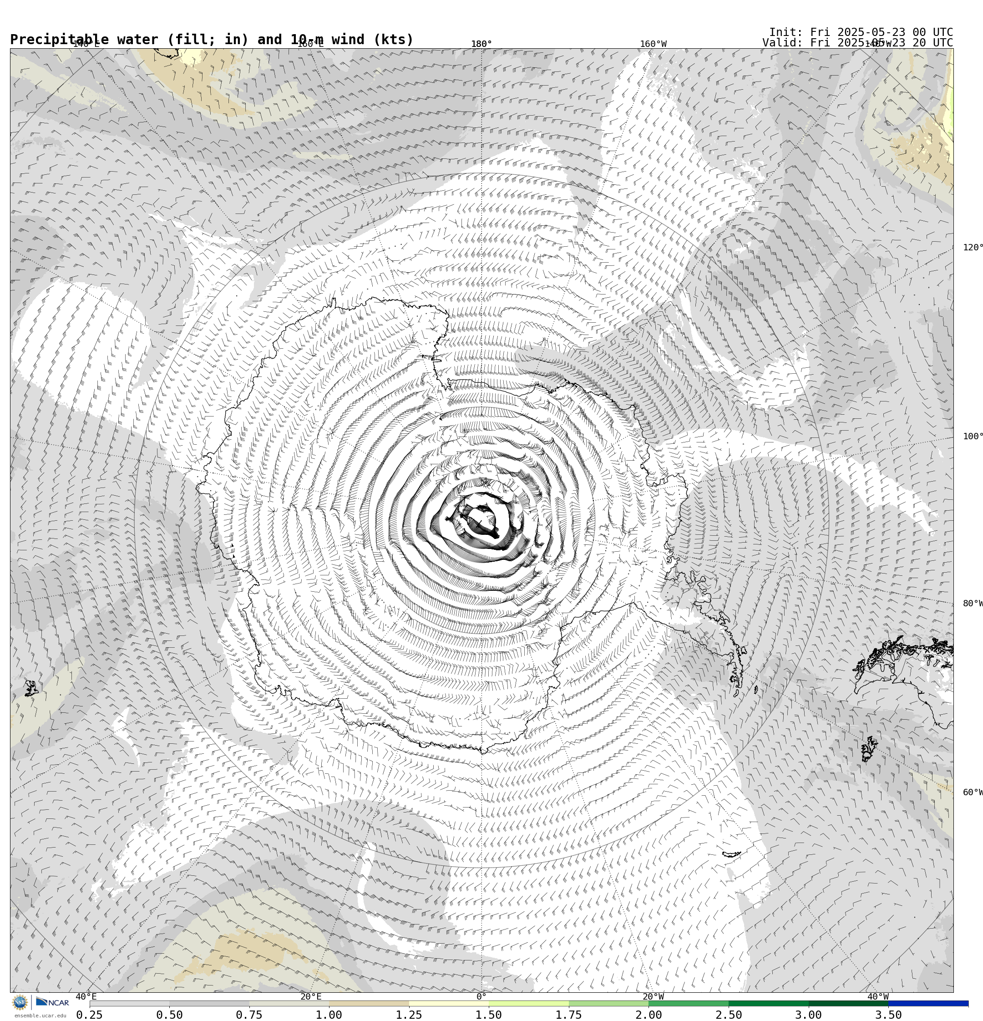Click the 3.00 colorbar tick label
983x1021 pixels.
pos(809,1015)
